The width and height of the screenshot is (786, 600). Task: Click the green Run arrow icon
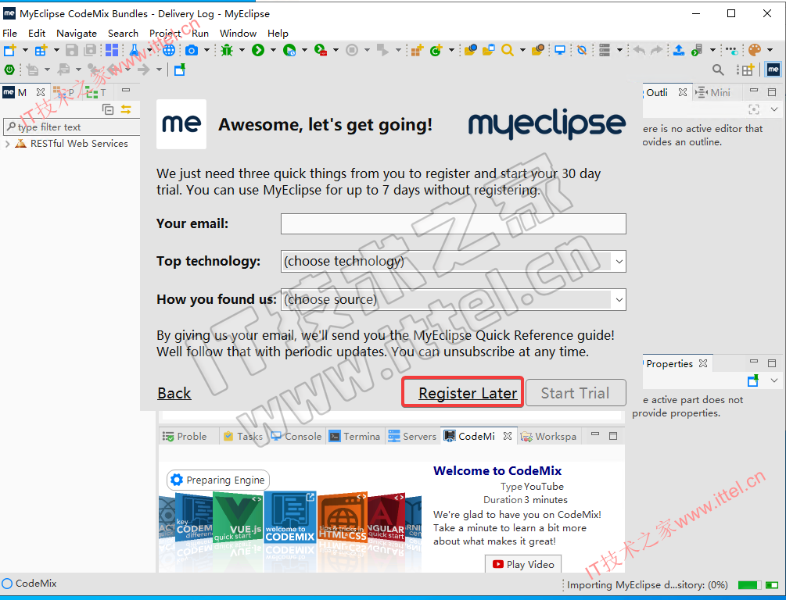tap(258, 50)
